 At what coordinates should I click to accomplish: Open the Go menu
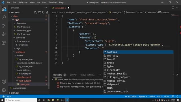(x=38, y=3)
